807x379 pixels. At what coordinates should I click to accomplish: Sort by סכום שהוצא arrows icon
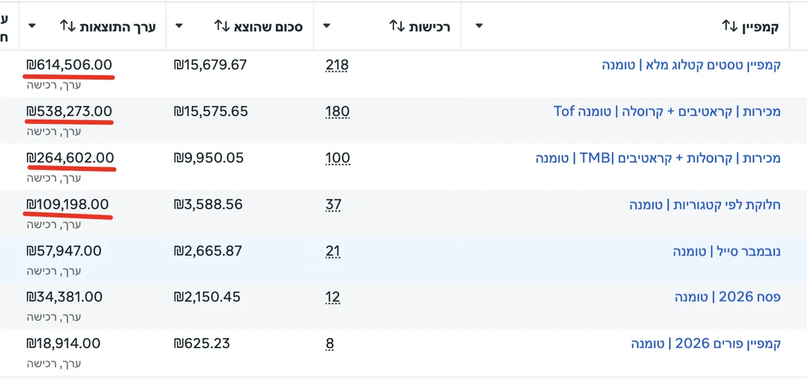tap(222, 26)
